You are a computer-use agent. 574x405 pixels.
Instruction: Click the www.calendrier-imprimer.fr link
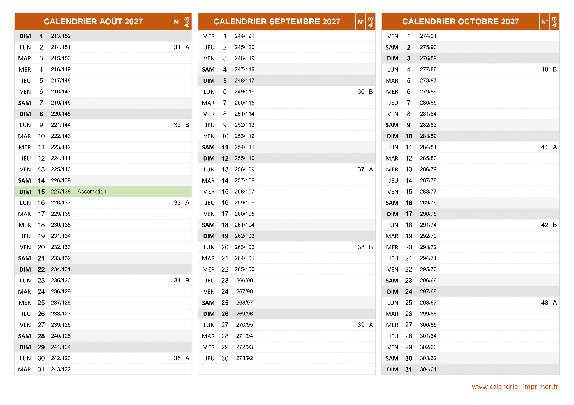click(x=515, y=387)
